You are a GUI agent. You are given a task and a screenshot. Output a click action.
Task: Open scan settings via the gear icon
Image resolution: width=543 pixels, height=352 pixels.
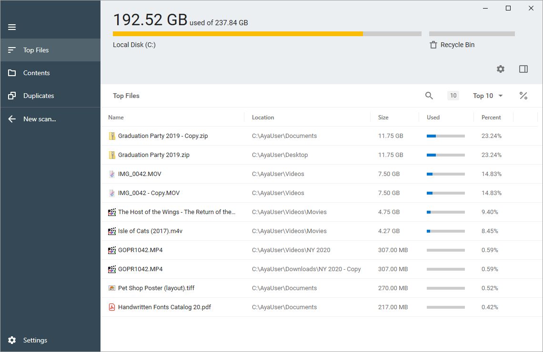(x=500, y=69)
